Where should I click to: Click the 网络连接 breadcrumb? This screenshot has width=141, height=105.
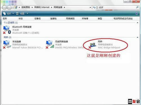[x=58, y=7]
